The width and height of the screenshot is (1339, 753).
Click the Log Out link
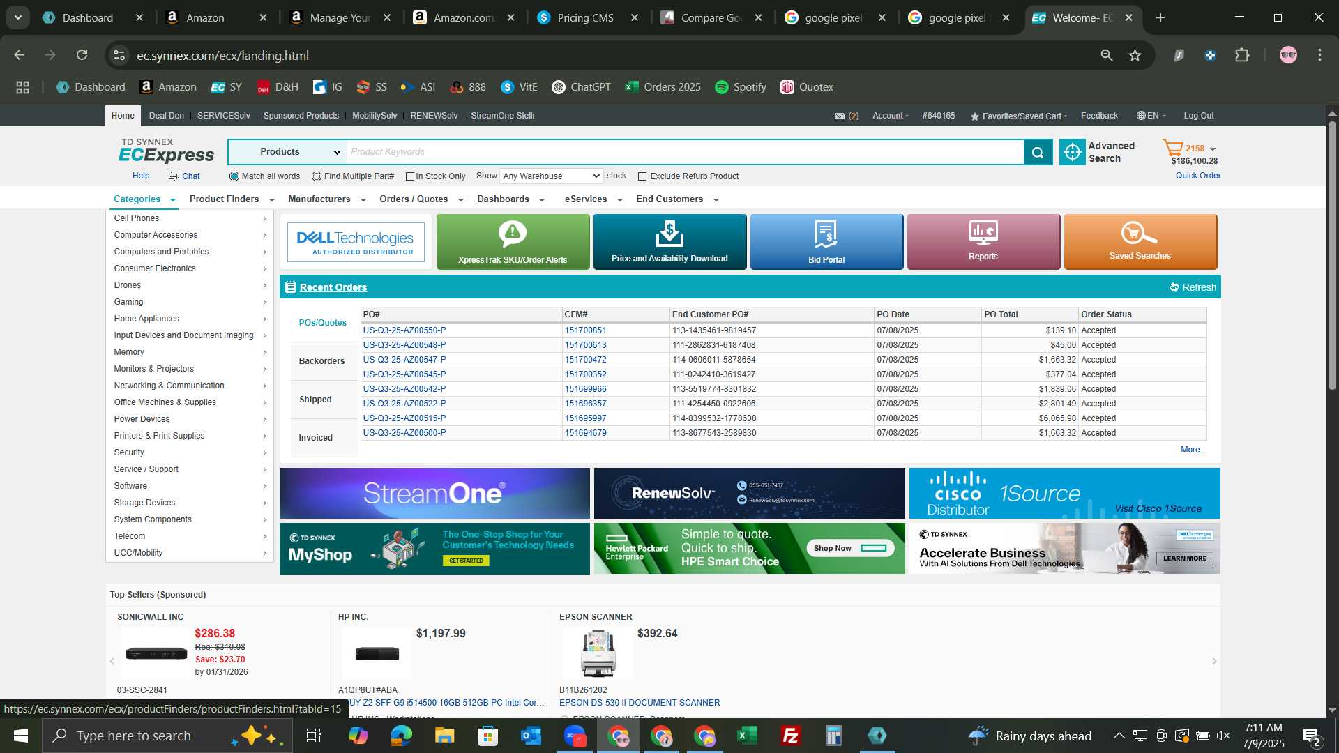(x=1199, y=116)
